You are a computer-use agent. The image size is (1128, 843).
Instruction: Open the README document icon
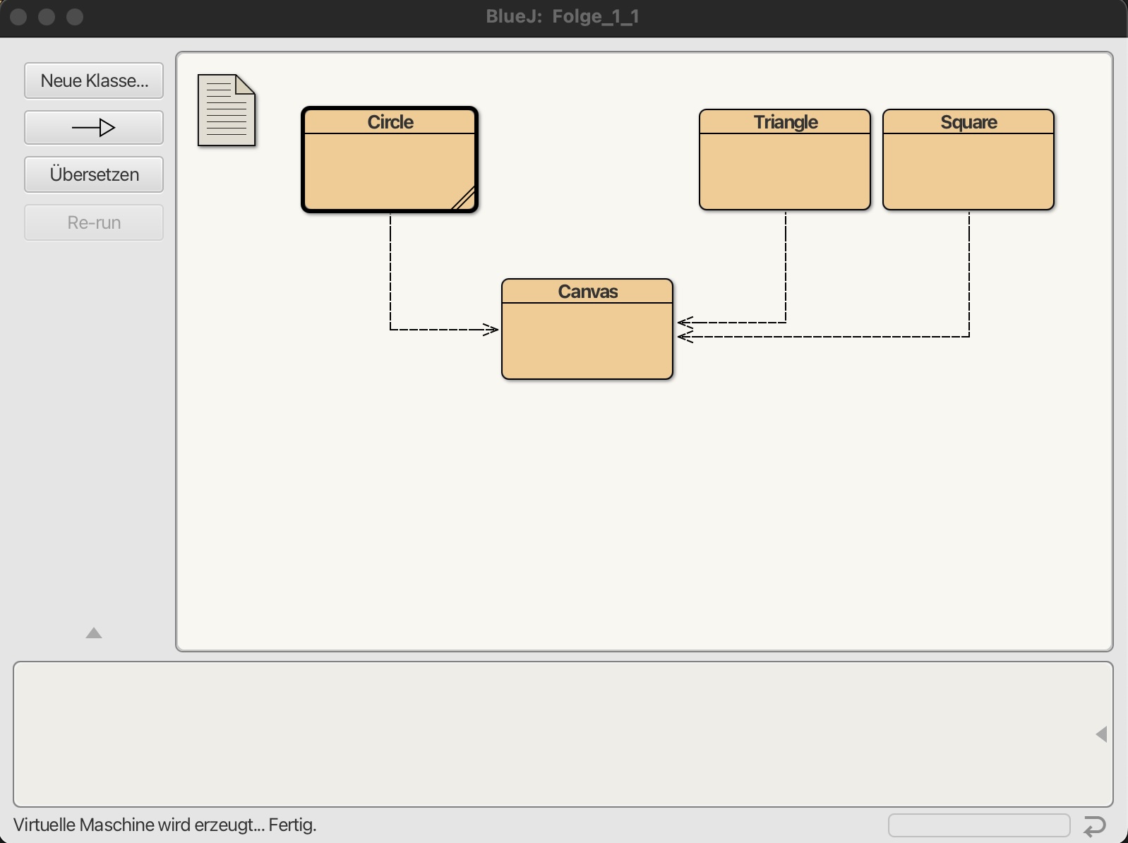(226, 110)
